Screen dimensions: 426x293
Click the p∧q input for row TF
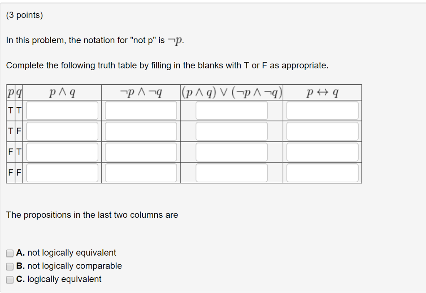tap(62, 131)
